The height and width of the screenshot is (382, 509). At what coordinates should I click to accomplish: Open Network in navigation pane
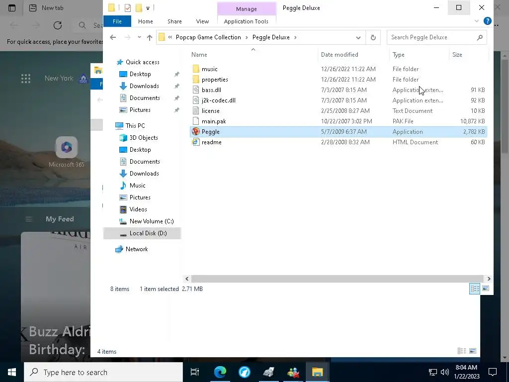point(136,249)
